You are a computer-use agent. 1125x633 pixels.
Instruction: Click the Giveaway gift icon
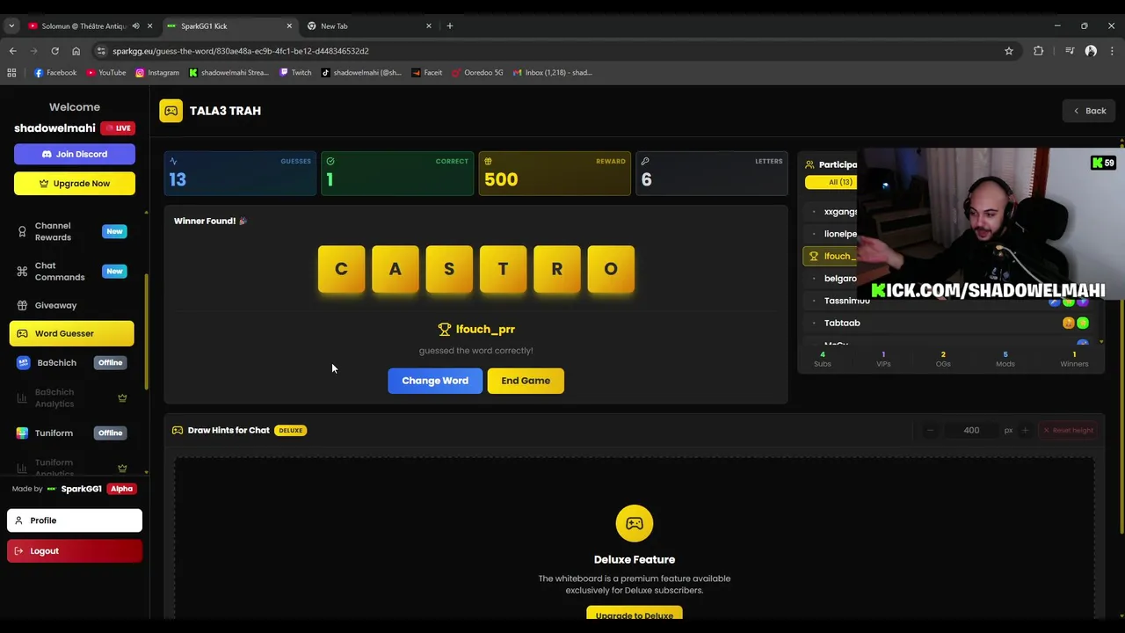22,305
